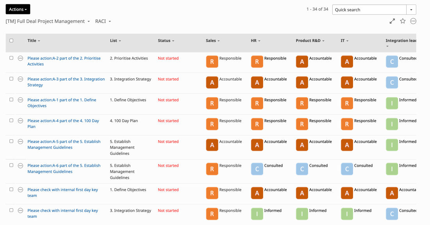Toggle the select-all checkbox in table header
The width and height of the screenshot is (430, 225).
click(x=11, y=40)
